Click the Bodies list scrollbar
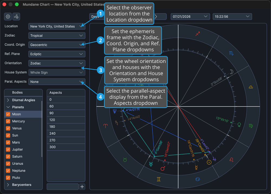The image size is (271, 194). coord(42,129)
